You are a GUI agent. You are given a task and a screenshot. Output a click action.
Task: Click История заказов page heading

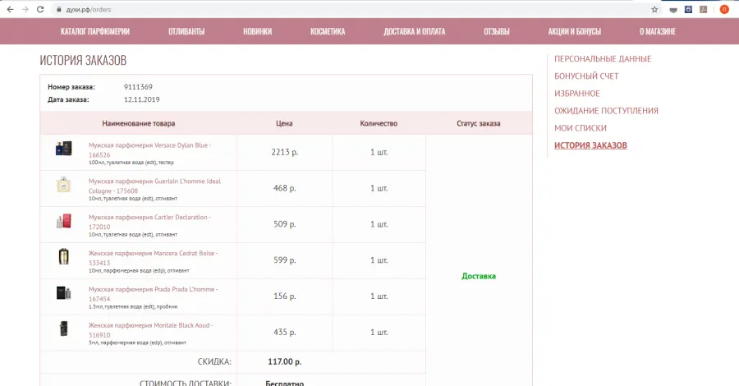coord(83,60)
